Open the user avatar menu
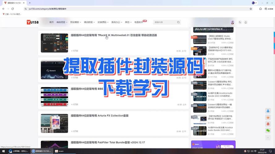 click(233, 22)
